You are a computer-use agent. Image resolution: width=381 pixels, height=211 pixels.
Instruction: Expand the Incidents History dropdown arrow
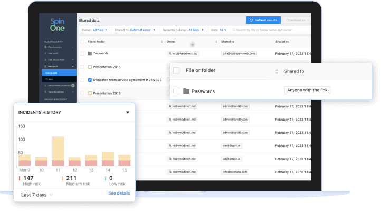pyautogui.click(x=128, y=112)
